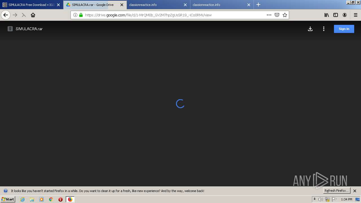The image size is (361, 203).
Task: Click the notification bar question mark icon
Action: pyautogui.click(x=5, y=191)
